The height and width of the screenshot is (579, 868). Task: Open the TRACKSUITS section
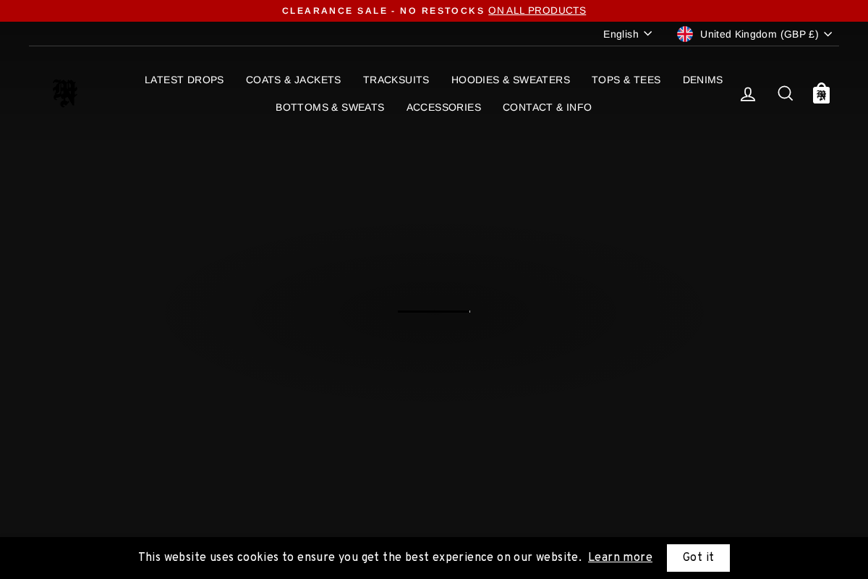(x=396, y=80)
